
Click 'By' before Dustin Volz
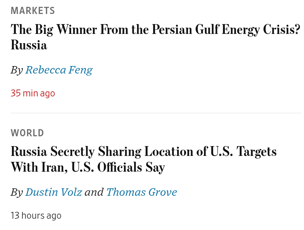(x=17, y=193)
